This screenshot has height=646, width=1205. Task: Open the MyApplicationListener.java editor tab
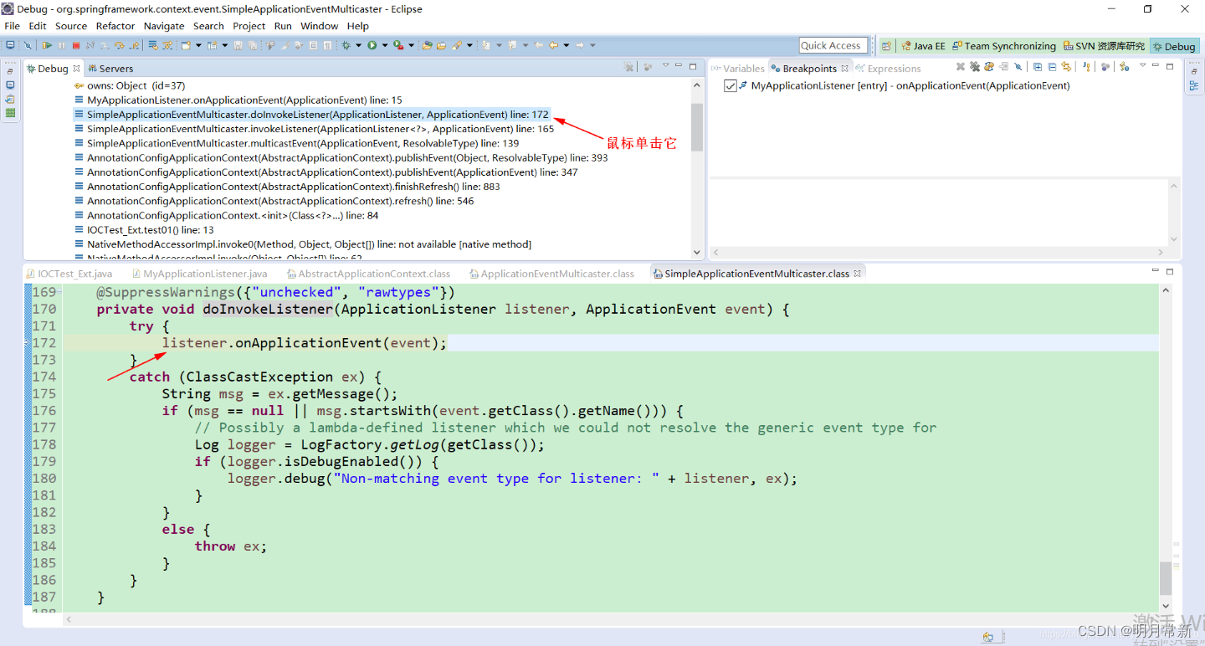coord(198,274)
